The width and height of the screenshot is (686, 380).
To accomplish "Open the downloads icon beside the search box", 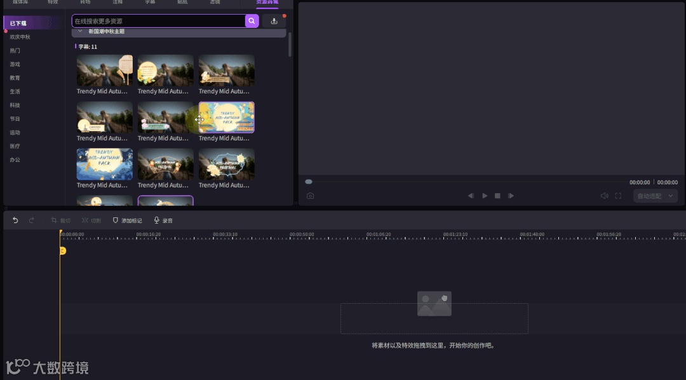I will [x=274, y=21].
